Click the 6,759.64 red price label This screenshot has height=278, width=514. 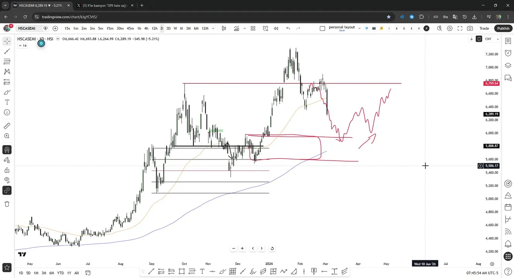(492, 83)
